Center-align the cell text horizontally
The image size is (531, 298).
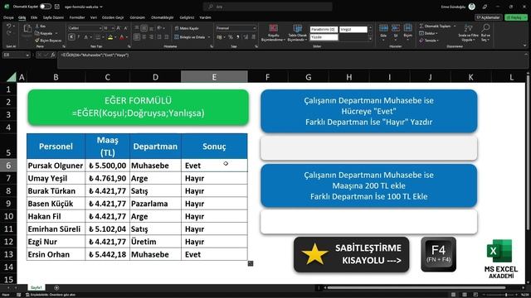[144, 37]
